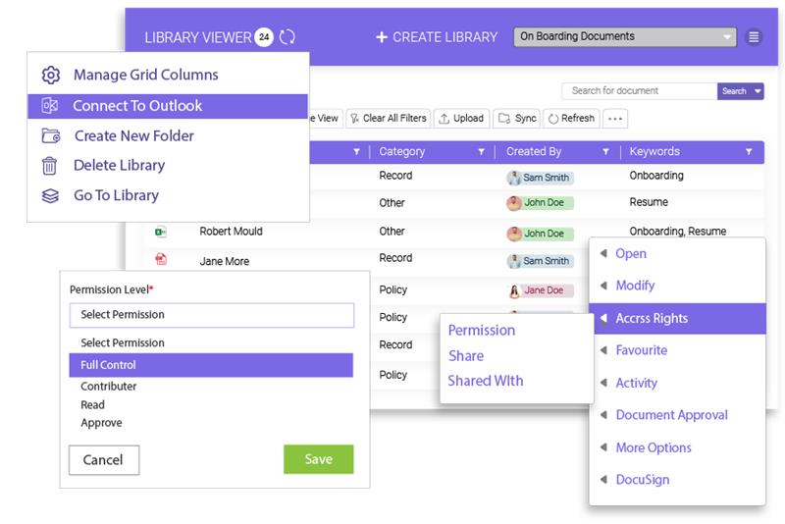
Task: Open the hamburger menu in header
Action: (754, 37)
